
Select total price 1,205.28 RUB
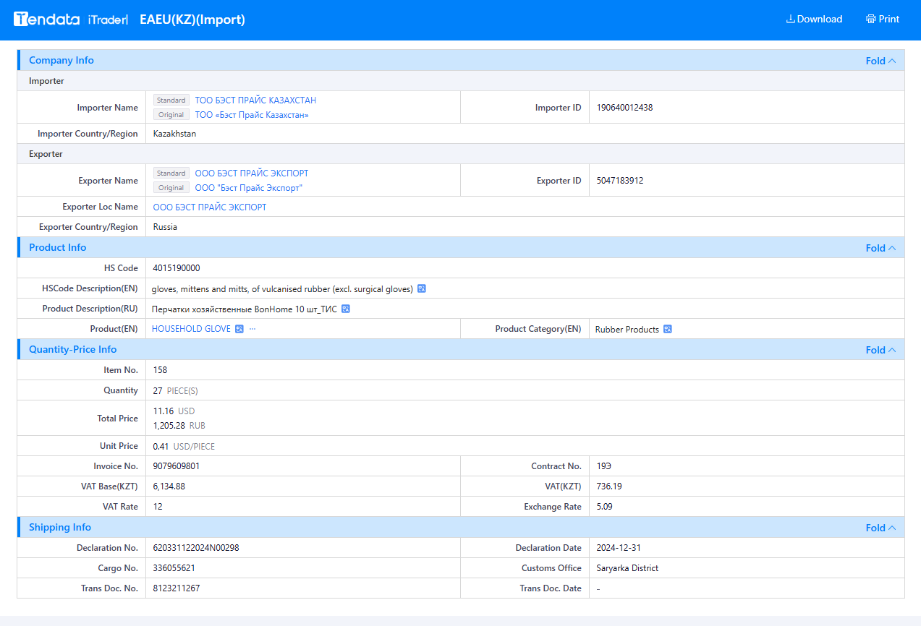[x=179, y=426]
